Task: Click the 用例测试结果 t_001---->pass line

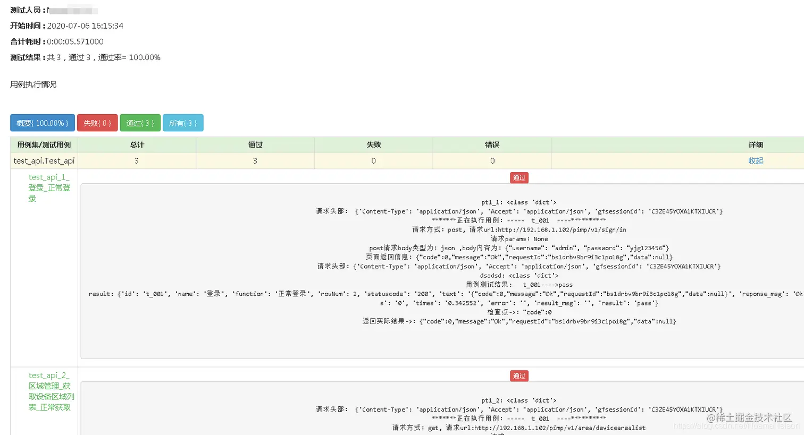Action: (519, 285)
